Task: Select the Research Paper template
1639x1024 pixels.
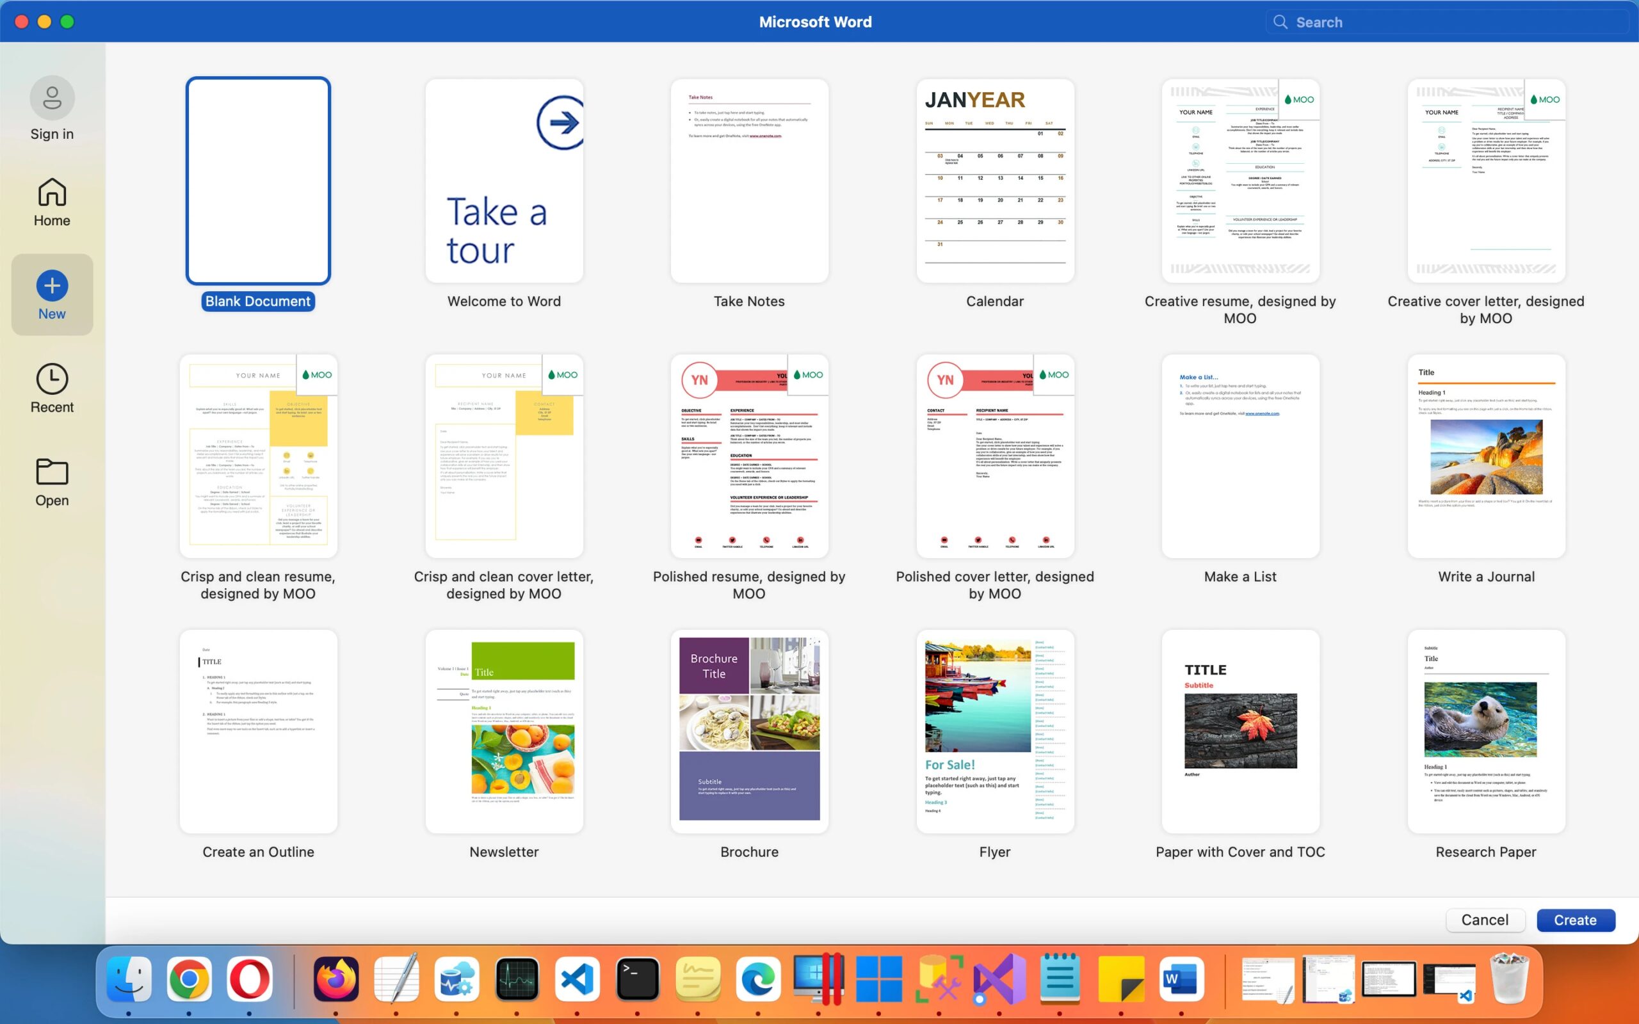Action: point(1486,732)
